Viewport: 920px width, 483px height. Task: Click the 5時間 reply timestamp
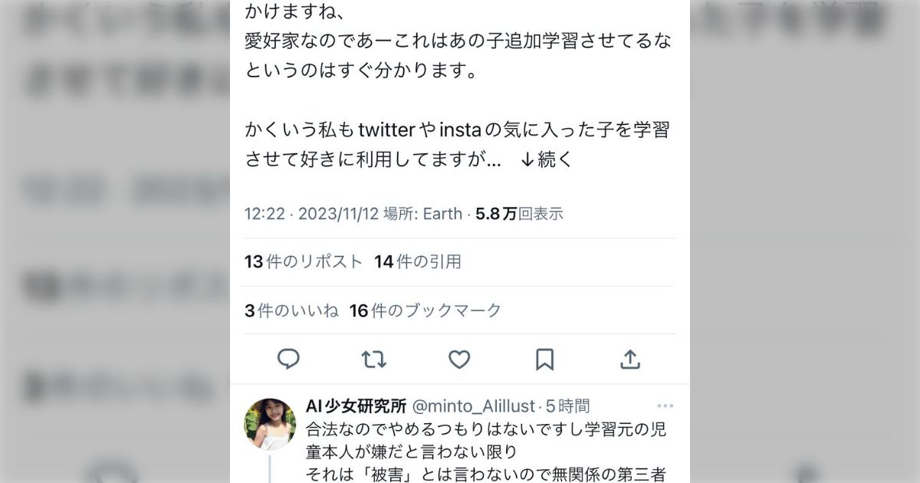point(568,406)
